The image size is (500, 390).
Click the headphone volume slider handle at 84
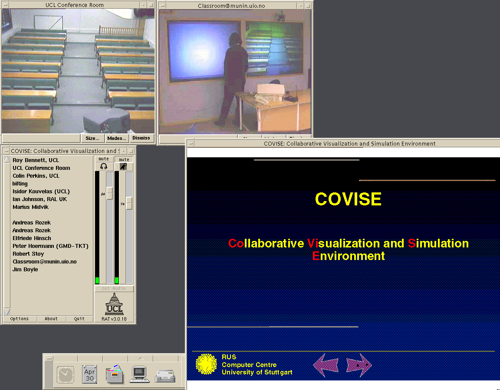[x=110, y=193]
